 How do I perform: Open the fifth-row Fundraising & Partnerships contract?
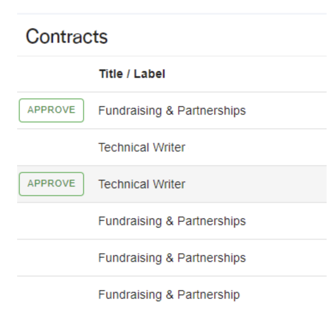tap(172, 258)
